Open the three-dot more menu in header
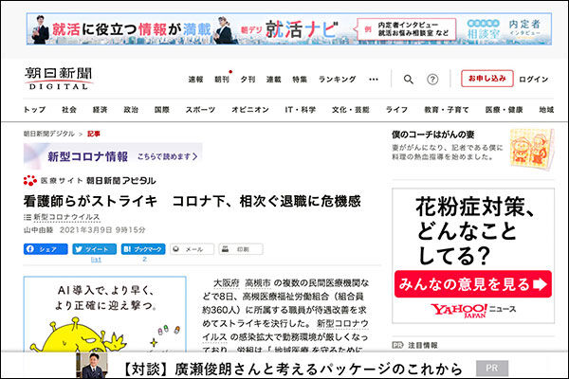 (374, 79)
